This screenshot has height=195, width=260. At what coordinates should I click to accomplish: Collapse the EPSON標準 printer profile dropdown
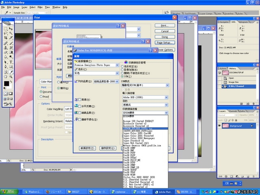(166, 113)
